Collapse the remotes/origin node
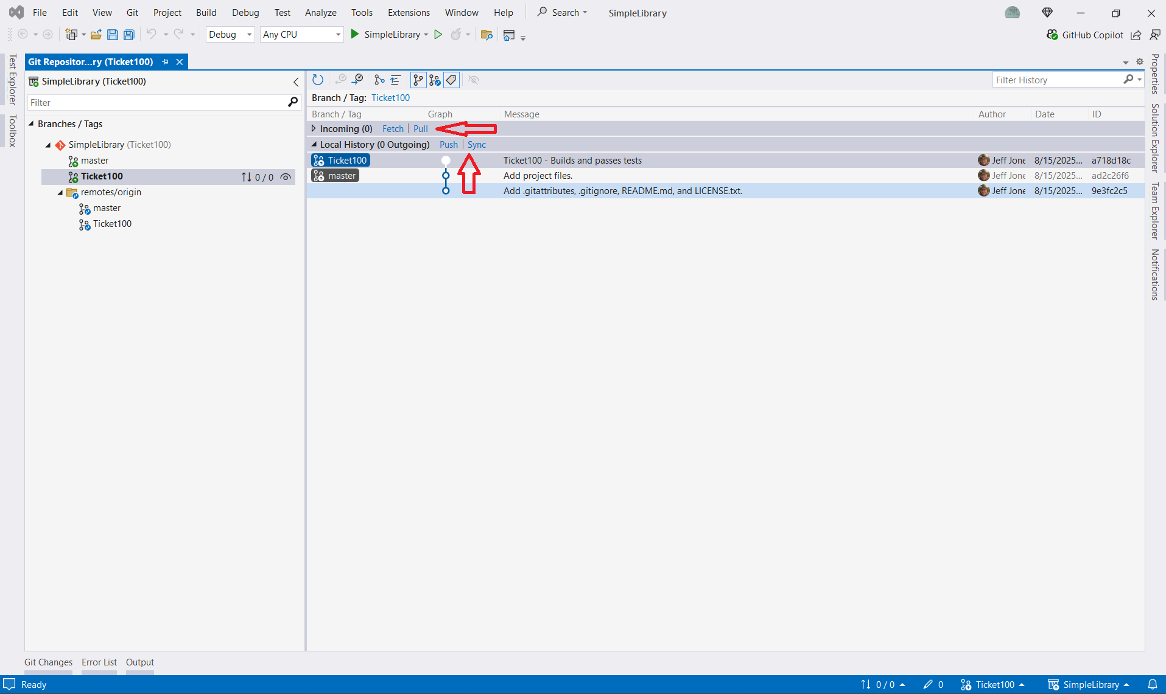Screen dimensions: 1166x694 60,192
